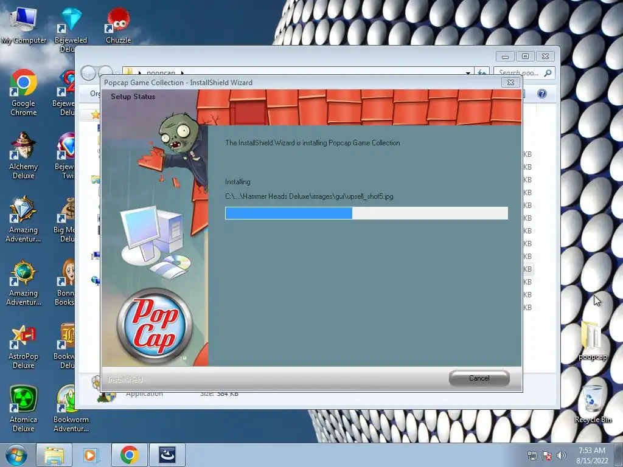Click the Favorites star in Explorer sidebar

click(x=96, y=115)
